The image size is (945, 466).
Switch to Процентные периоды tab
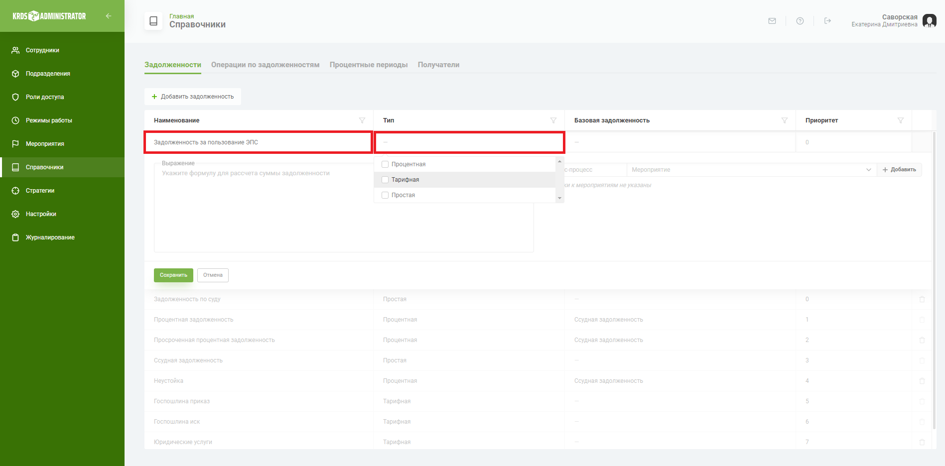(369, 65)
